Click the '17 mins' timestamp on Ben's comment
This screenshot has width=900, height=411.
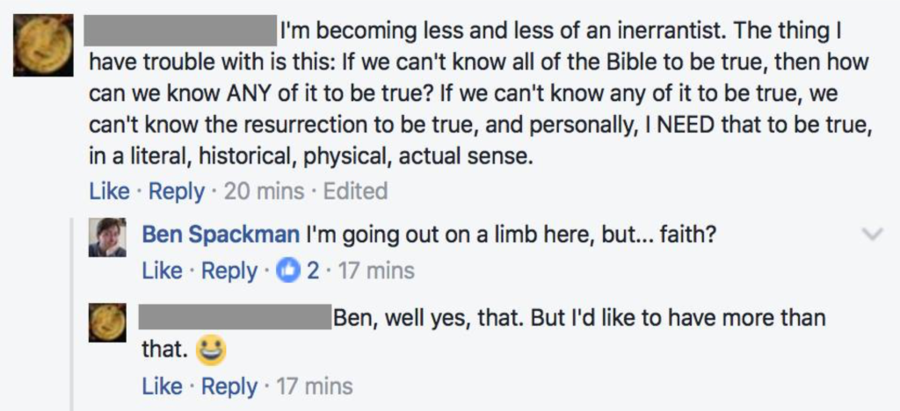(x=376, y=271)
